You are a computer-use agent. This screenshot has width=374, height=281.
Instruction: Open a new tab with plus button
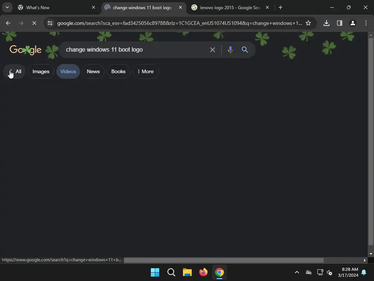280,7
